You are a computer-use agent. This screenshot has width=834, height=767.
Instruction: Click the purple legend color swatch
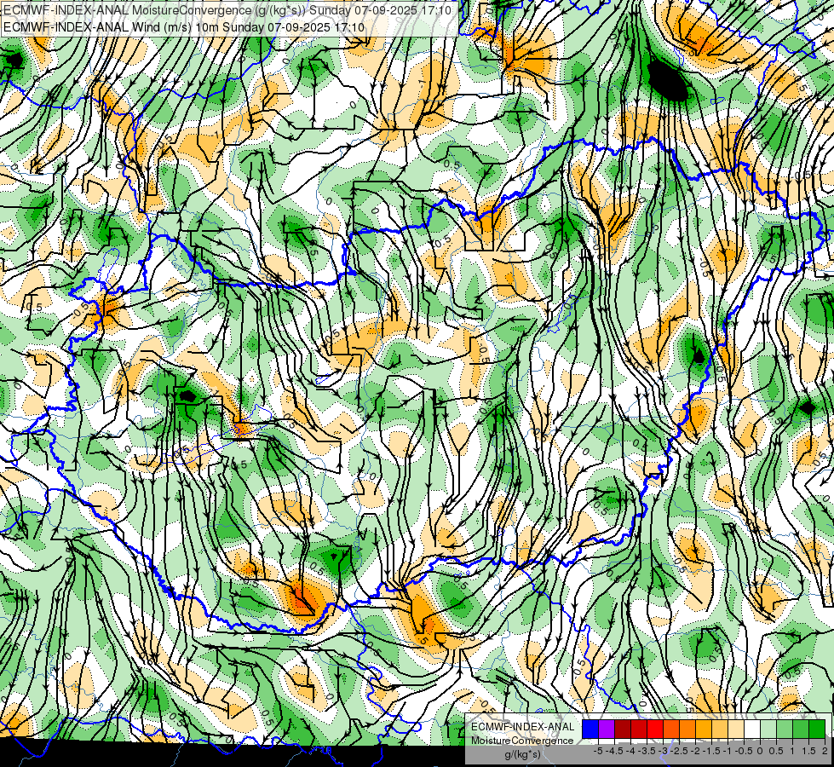[607, 729]
